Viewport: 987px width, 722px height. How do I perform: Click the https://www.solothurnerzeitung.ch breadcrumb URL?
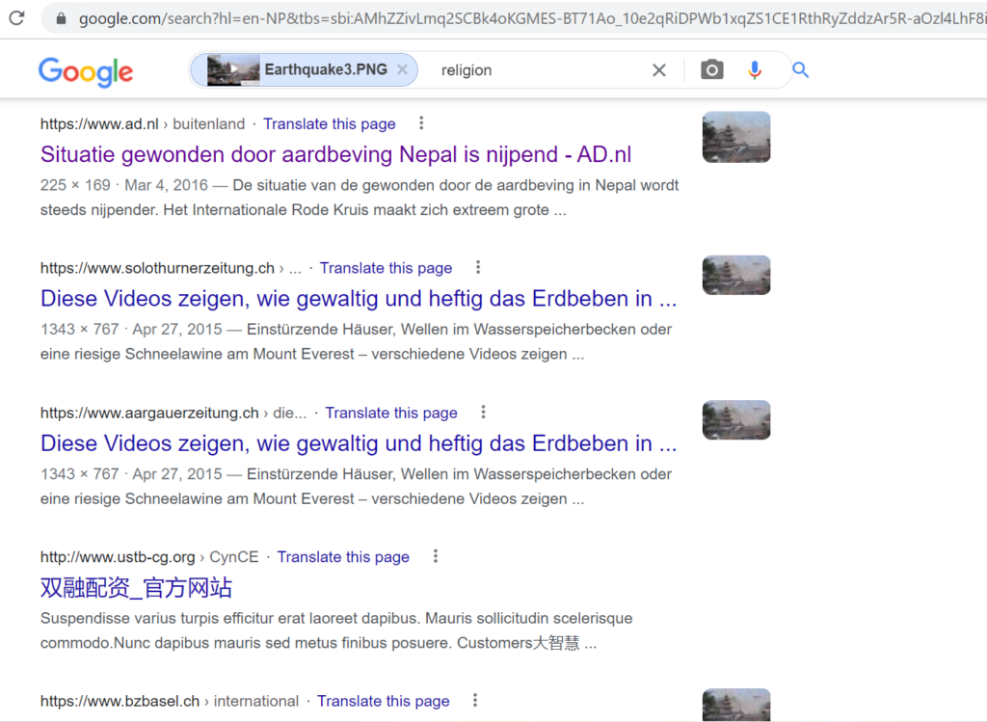[157, 268]
